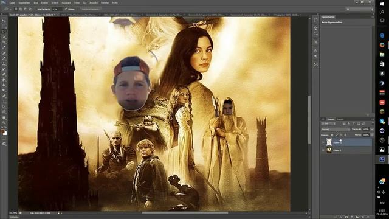This screenshot has height=219, width=389.
Task: Select the Lasso tool in the toolbox
Action: point(4,32)
